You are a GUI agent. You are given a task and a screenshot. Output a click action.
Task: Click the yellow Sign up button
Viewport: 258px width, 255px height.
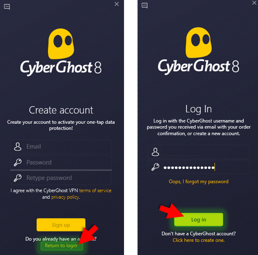click(61, 225)
